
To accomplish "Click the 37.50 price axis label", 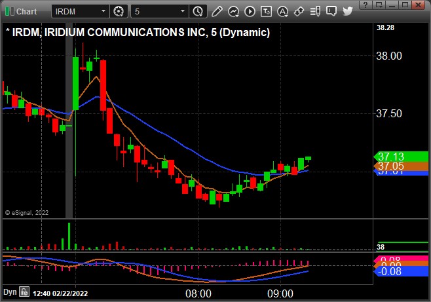I will 388,113.
